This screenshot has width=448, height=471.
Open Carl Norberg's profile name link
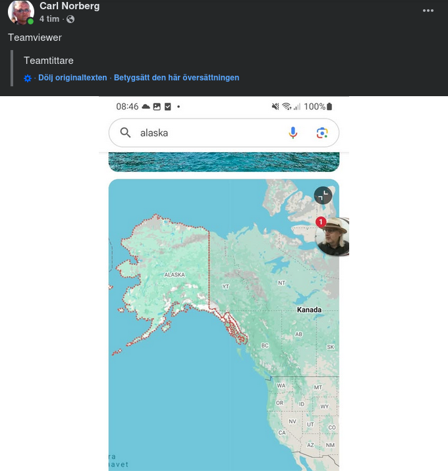tap(69, 6)
